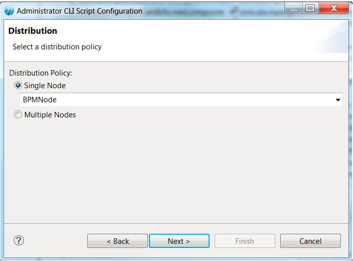The image size is (353, 261).
Task: Click the 'Multiple Nodes' label text
Action: tap(50, 115)
